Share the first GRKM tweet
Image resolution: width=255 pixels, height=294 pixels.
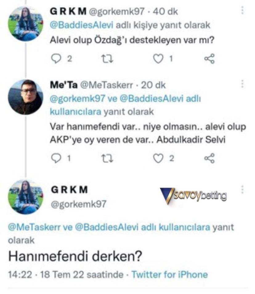[x=209, y=59]
